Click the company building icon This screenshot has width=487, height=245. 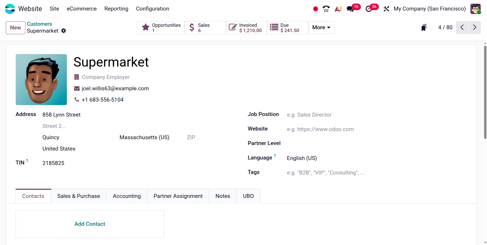77,77
